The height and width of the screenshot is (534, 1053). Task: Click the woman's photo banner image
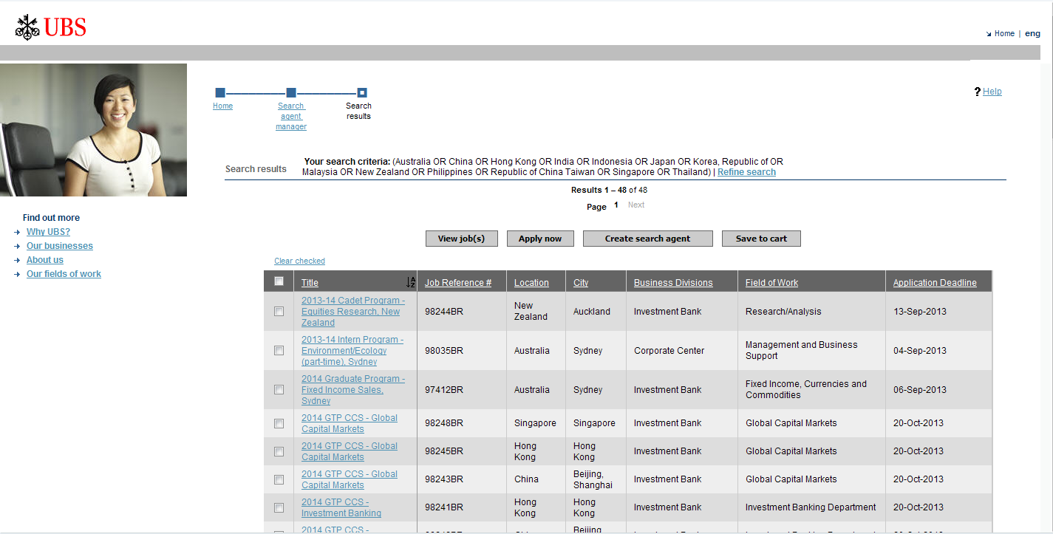[93, 130]
